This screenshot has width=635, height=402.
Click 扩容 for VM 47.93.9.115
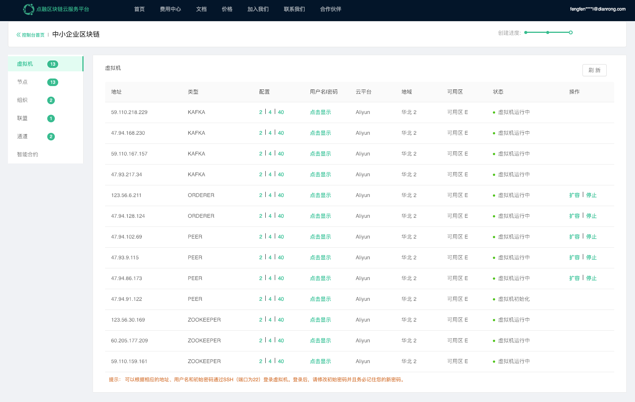coord(575,257)
